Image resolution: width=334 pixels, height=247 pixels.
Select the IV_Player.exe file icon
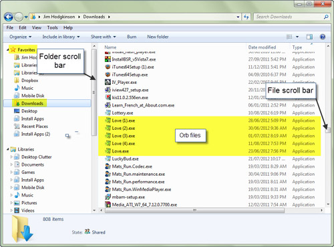pos(108,83)
